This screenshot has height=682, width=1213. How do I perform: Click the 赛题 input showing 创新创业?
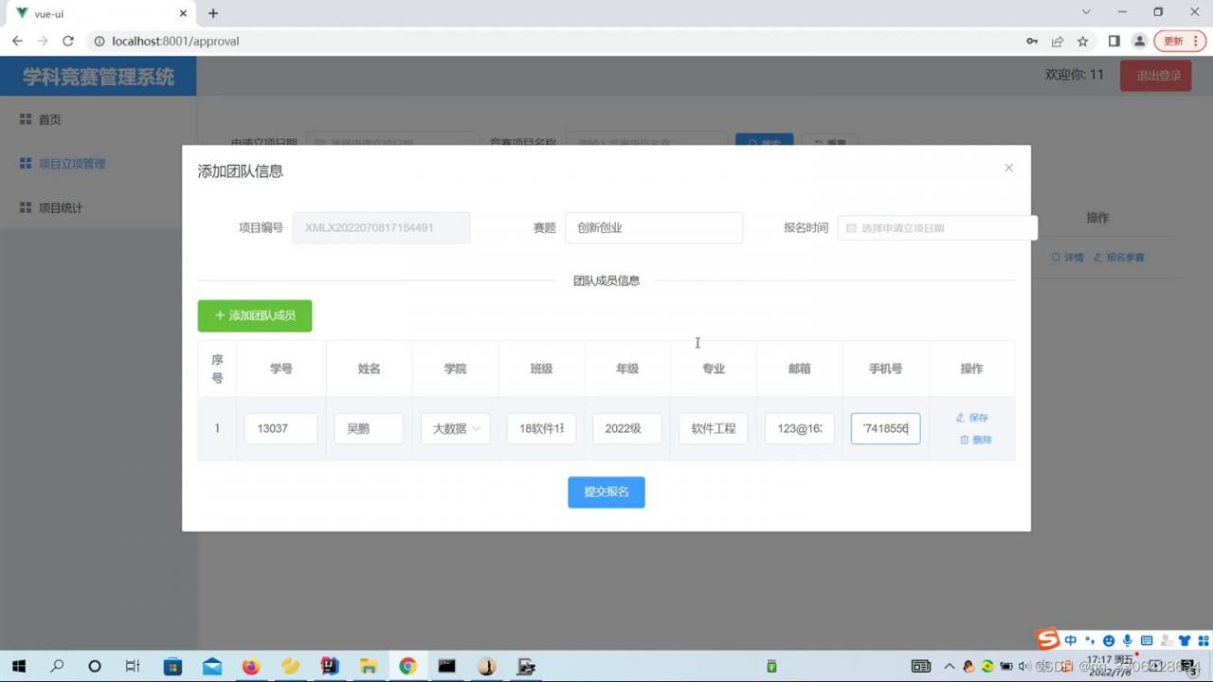[654, 228]
